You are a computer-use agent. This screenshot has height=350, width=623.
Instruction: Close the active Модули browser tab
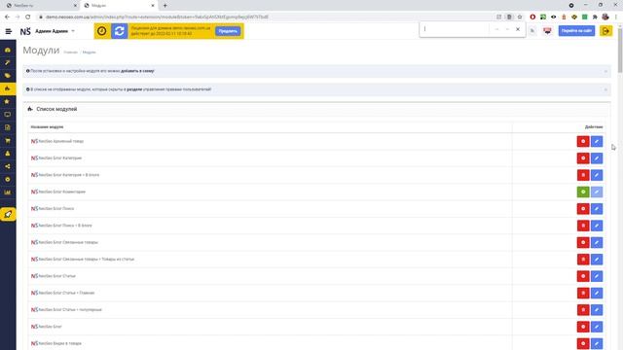(x=153, y=6)
